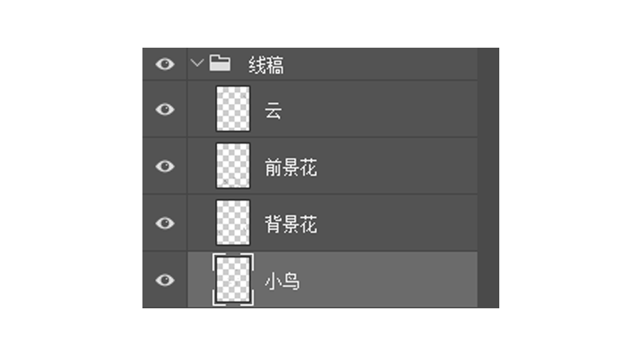Toggle the eye icon for 背景花 layer

(165, 224)
